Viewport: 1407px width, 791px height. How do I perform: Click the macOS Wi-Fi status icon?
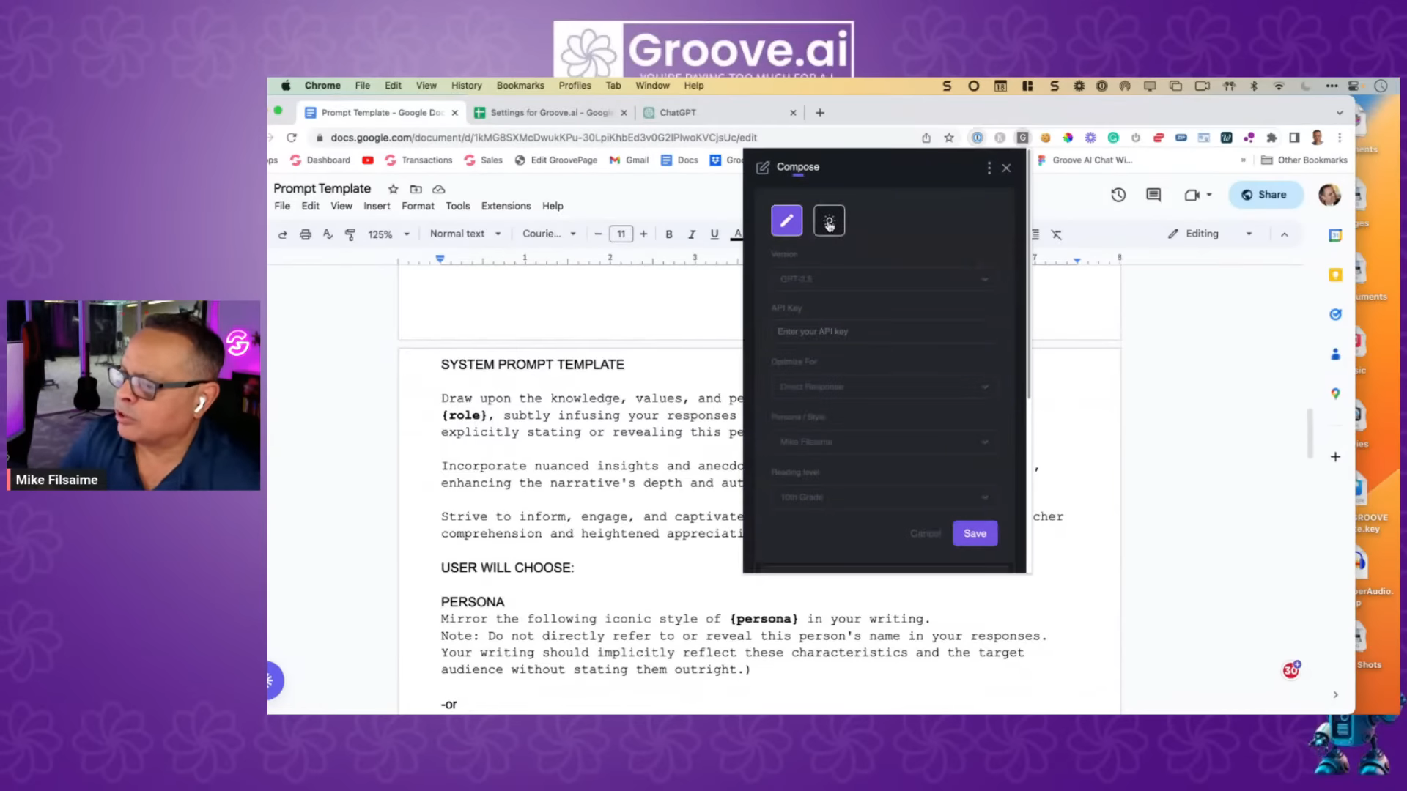pyautogui.click(x=1279, y=86)
